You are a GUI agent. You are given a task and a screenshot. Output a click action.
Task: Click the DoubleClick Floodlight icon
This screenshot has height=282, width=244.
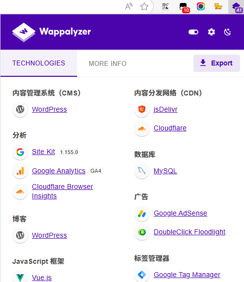coord(142,232)
